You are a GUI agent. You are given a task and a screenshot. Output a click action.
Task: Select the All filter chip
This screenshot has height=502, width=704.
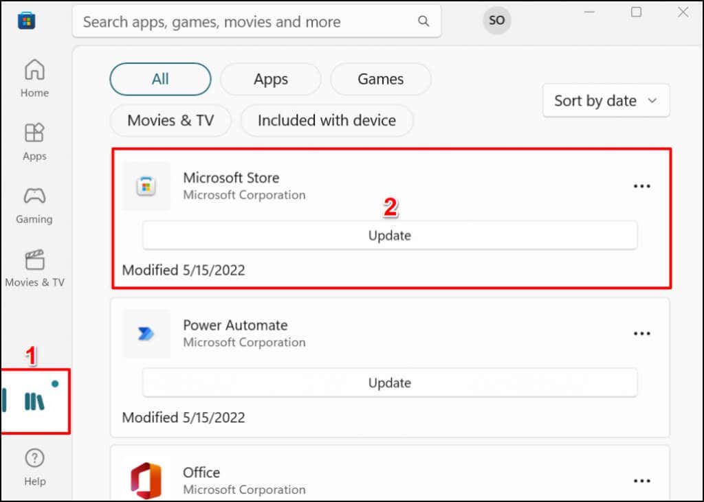[x=160, y=79]
